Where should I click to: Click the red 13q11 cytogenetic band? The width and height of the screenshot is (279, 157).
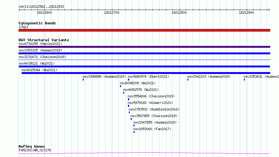144,30
